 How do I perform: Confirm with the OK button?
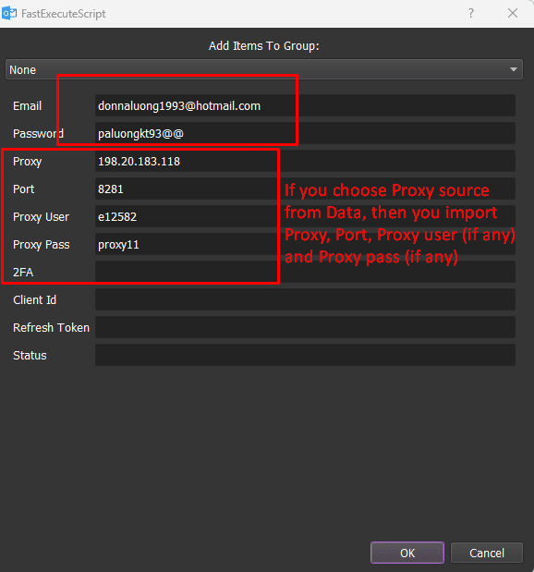coord(407,553)
